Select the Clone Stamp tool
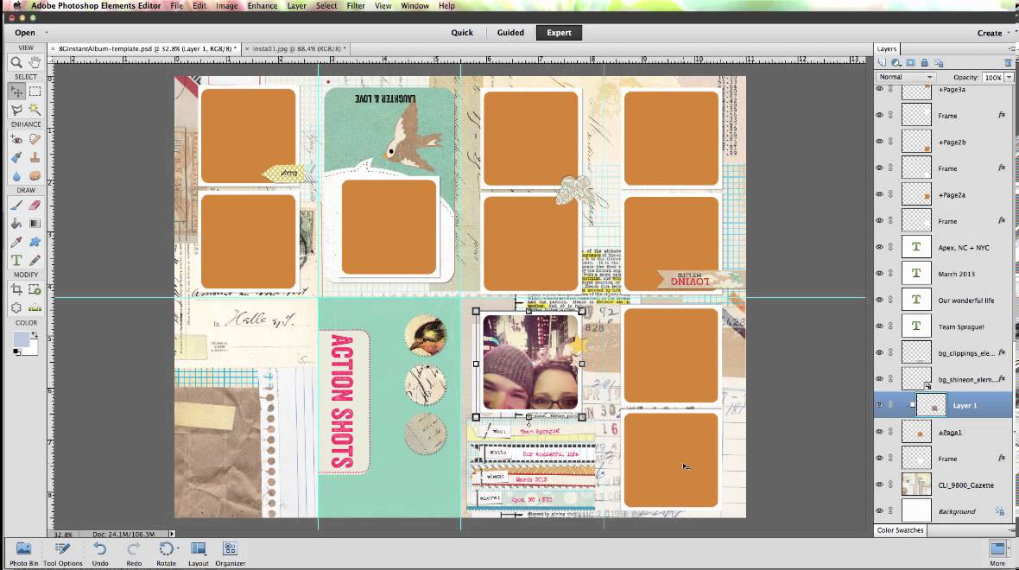The width and height of the screenshot is (1019, 570). point(35,158)
